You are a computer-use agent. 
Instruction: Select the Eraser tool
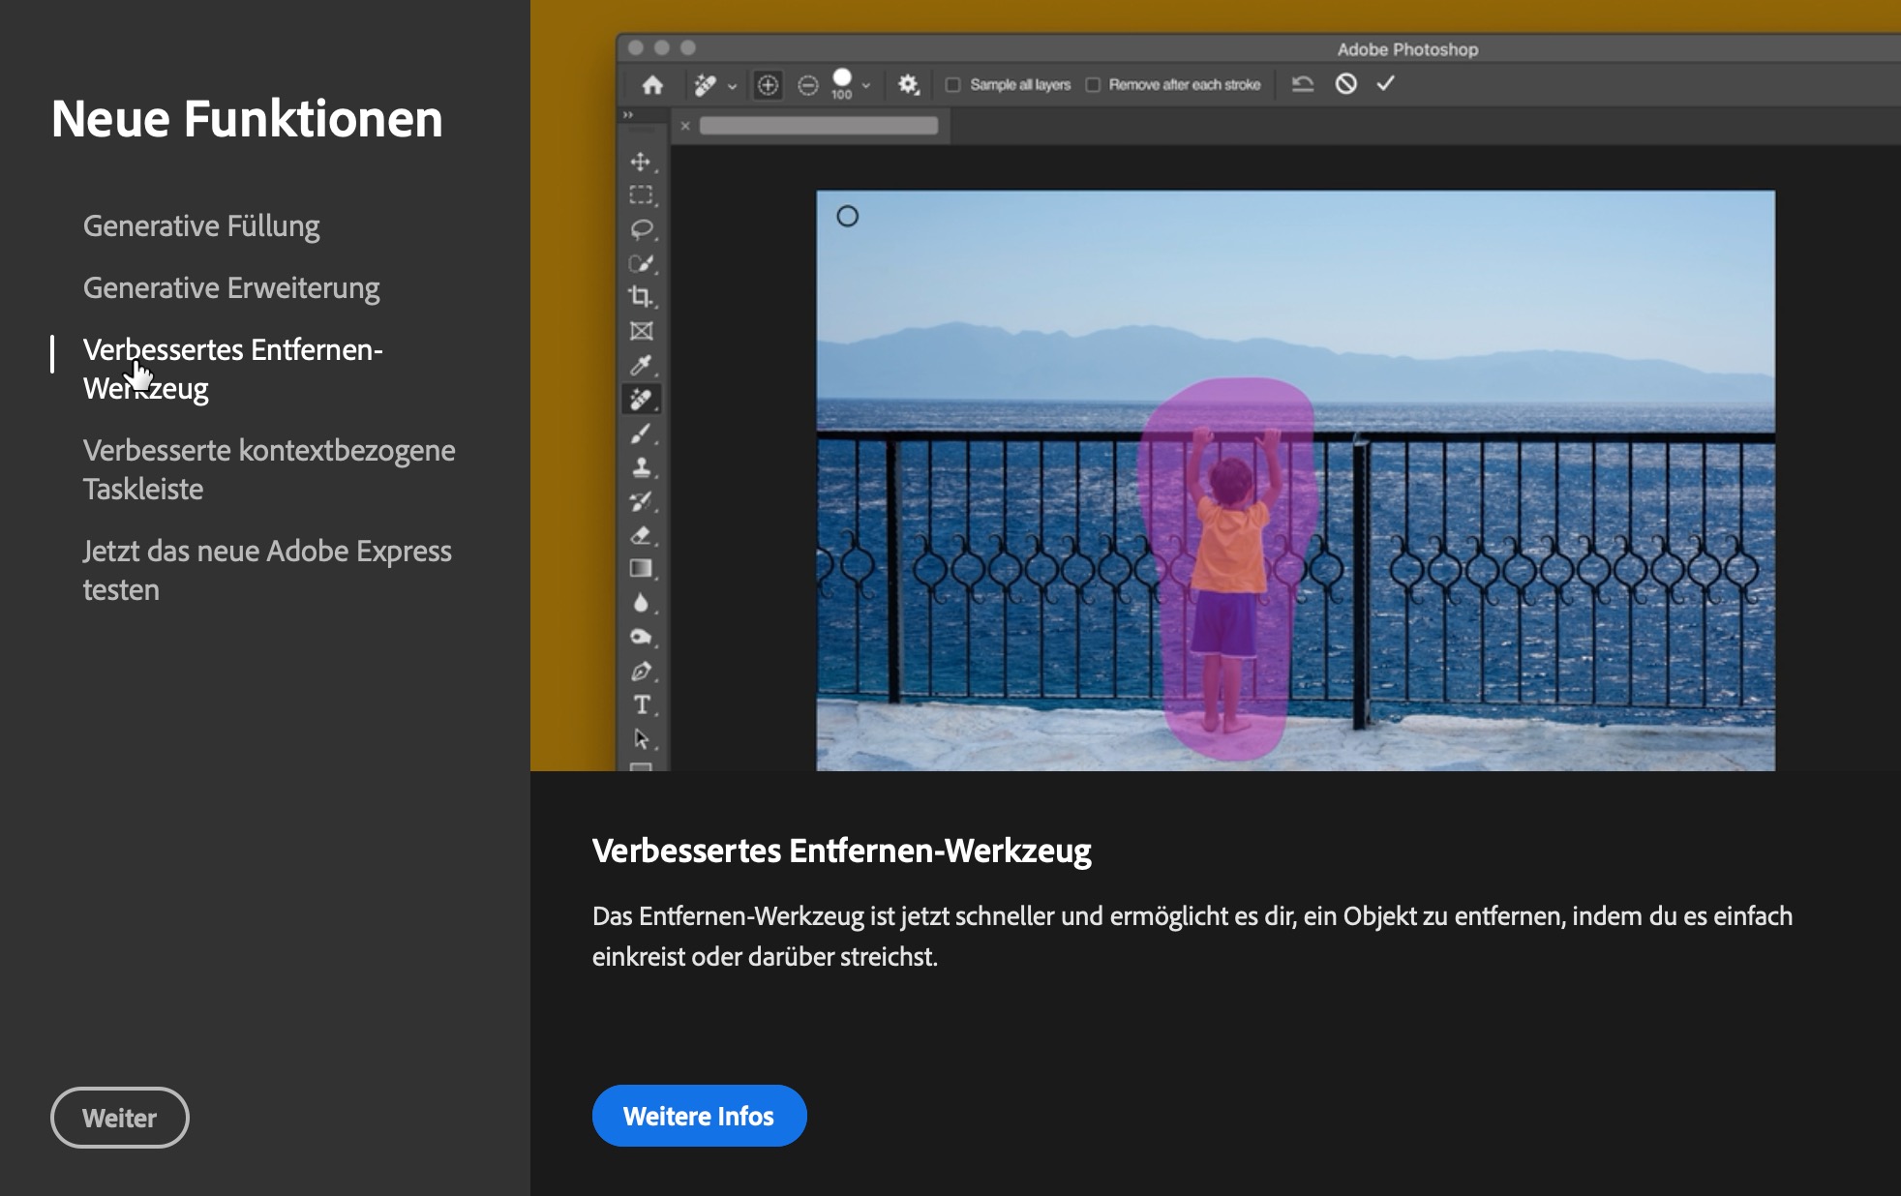tap(641, 535)
